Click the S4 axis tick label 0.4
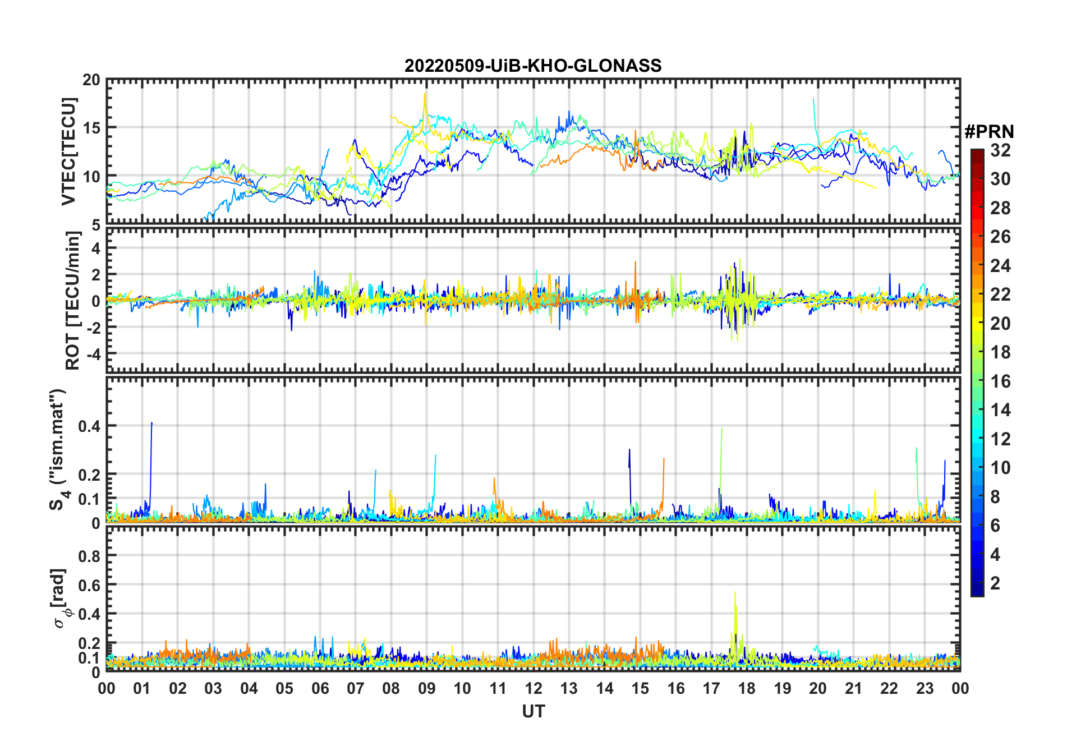1067x746 pixels. coord(89,426)
